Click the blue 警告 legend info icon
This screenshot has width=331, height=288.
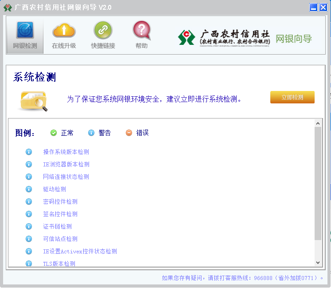click(91, 133)
